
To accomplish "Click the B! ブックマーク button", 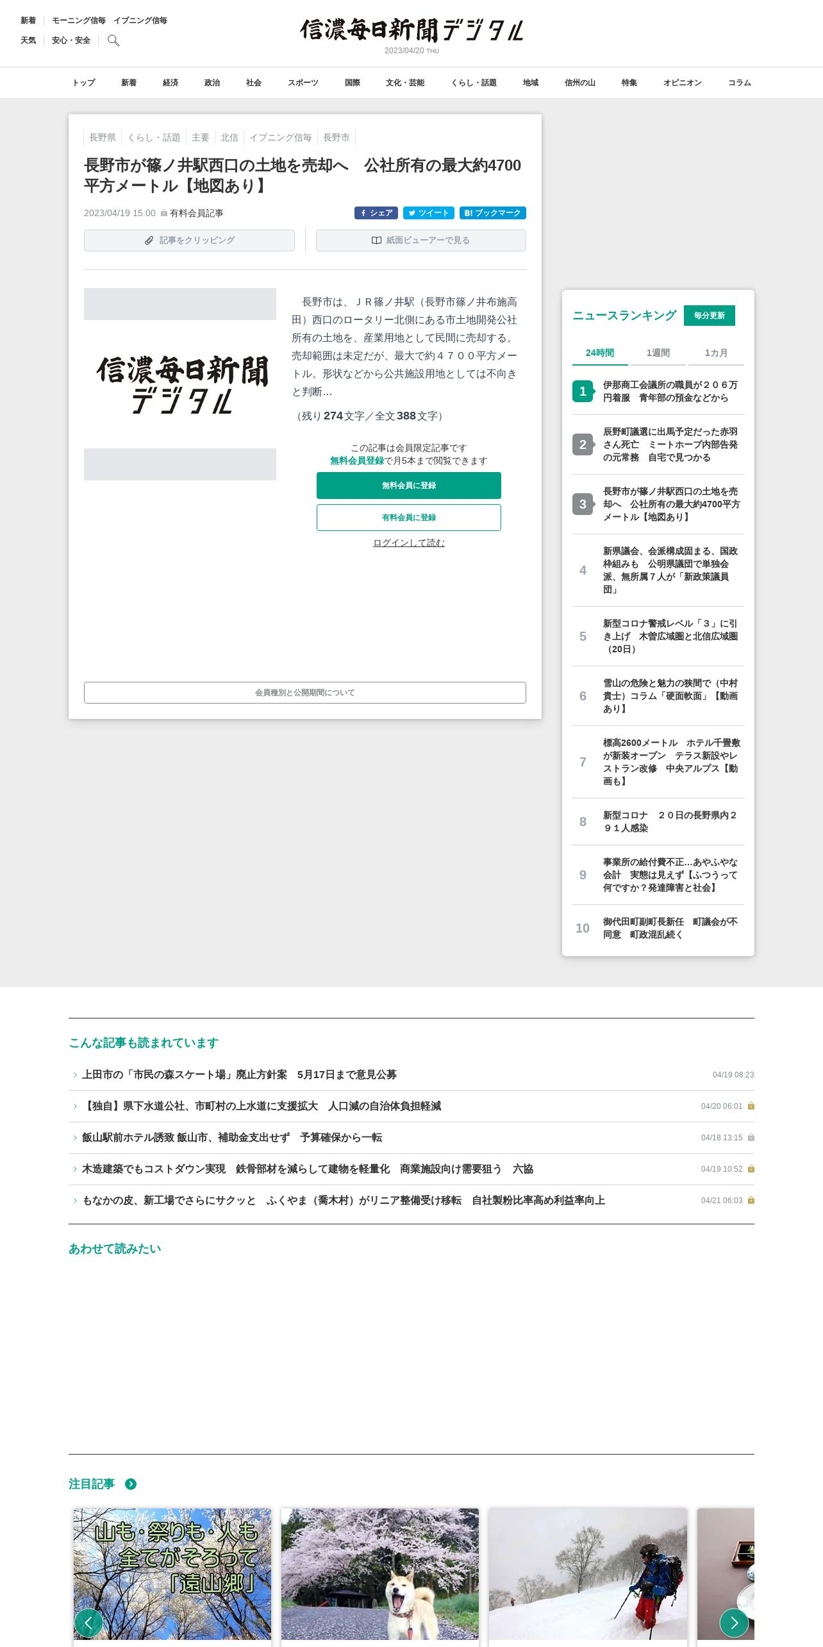I will (x=493, y=213).
